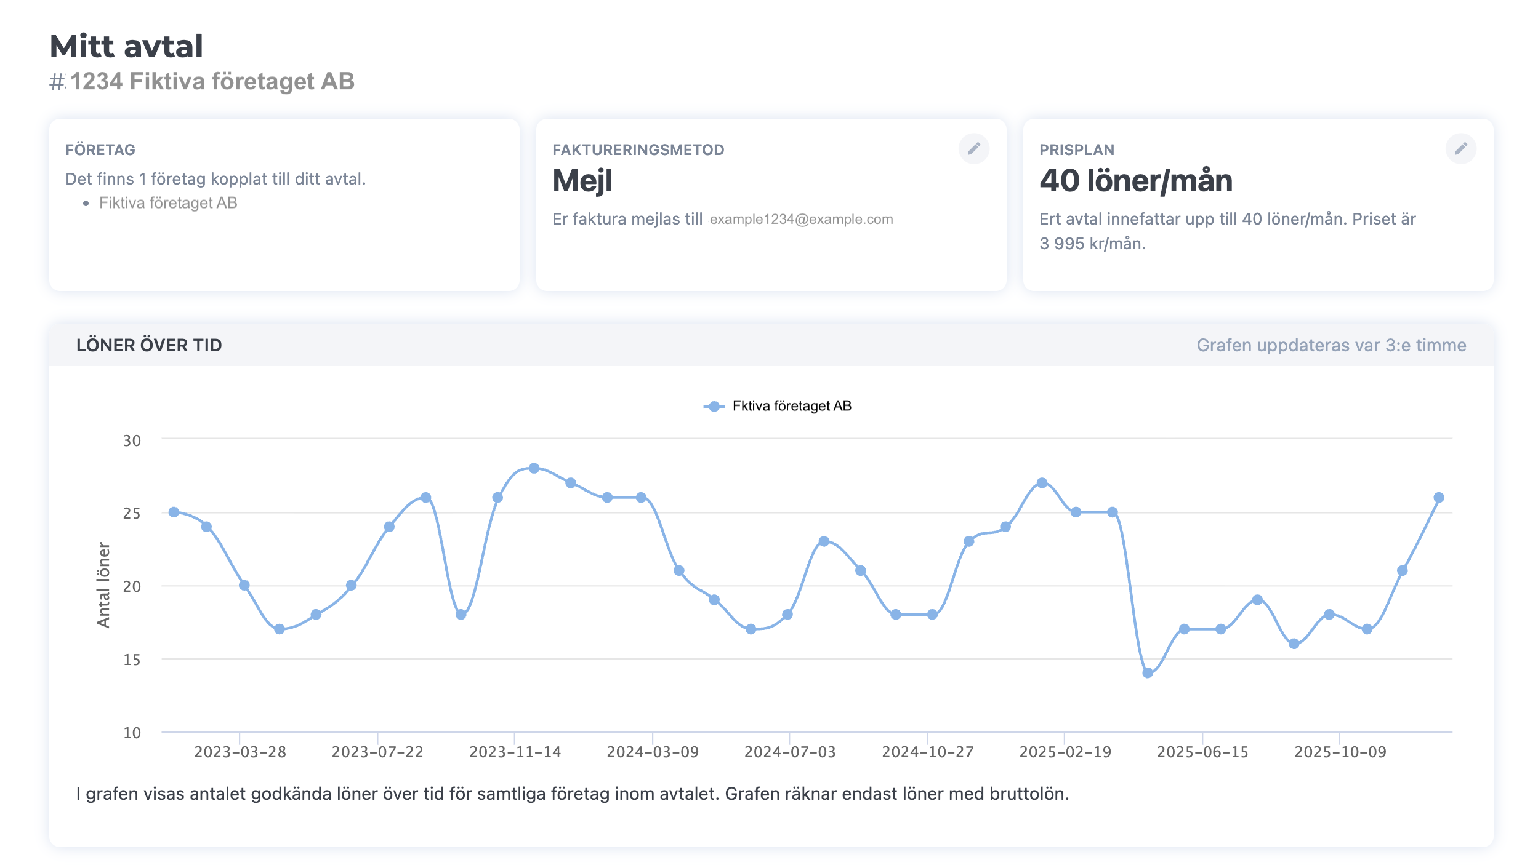Viewport: 1538px width, 865px height.
Task: Click the Antal löner axis title
Action: click(103, 584)
